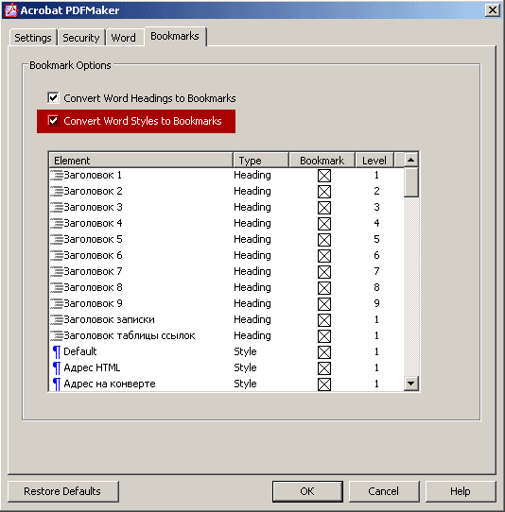Uncheck the Bookmark box for Заголовок 2
505x512 pixels.
point(324,192)
